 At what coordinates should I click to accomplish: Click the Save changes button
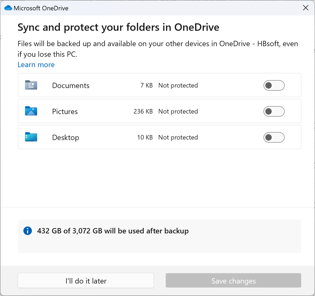[x=233, y=281]
